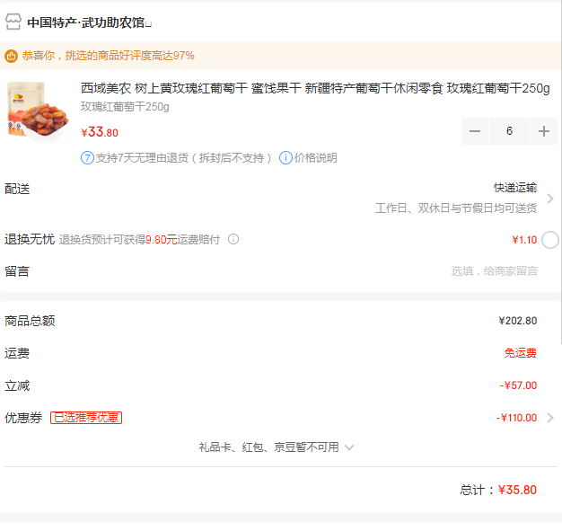Open the 价格说明 price explanation text
The image size is (562, 531).
316,158
